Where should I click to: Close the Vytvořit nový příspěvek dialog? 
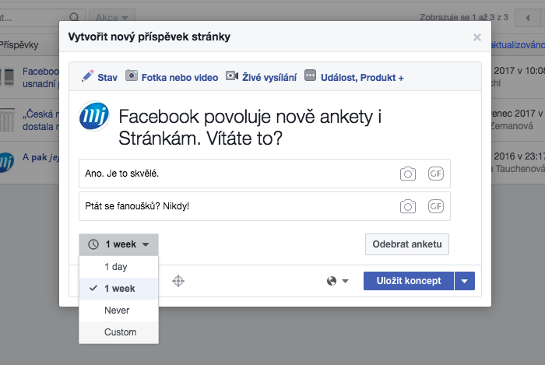(x=476, y=37)
